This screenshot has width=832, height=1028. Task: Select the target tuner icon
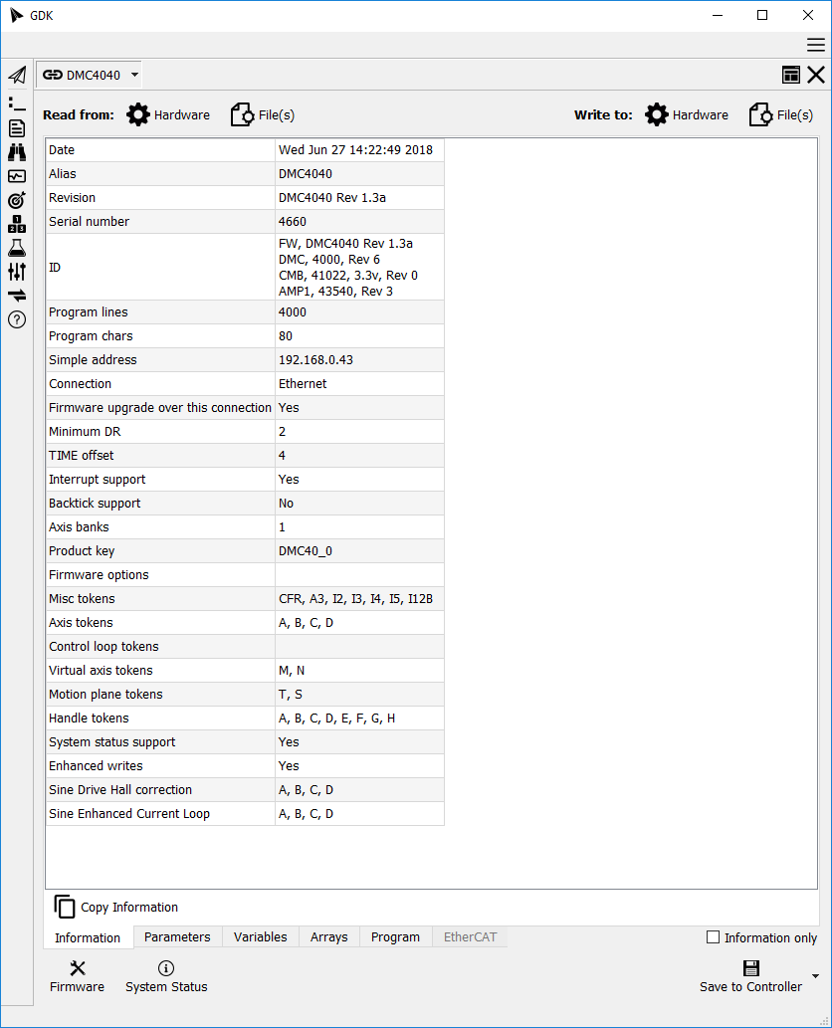pos(17,200)
